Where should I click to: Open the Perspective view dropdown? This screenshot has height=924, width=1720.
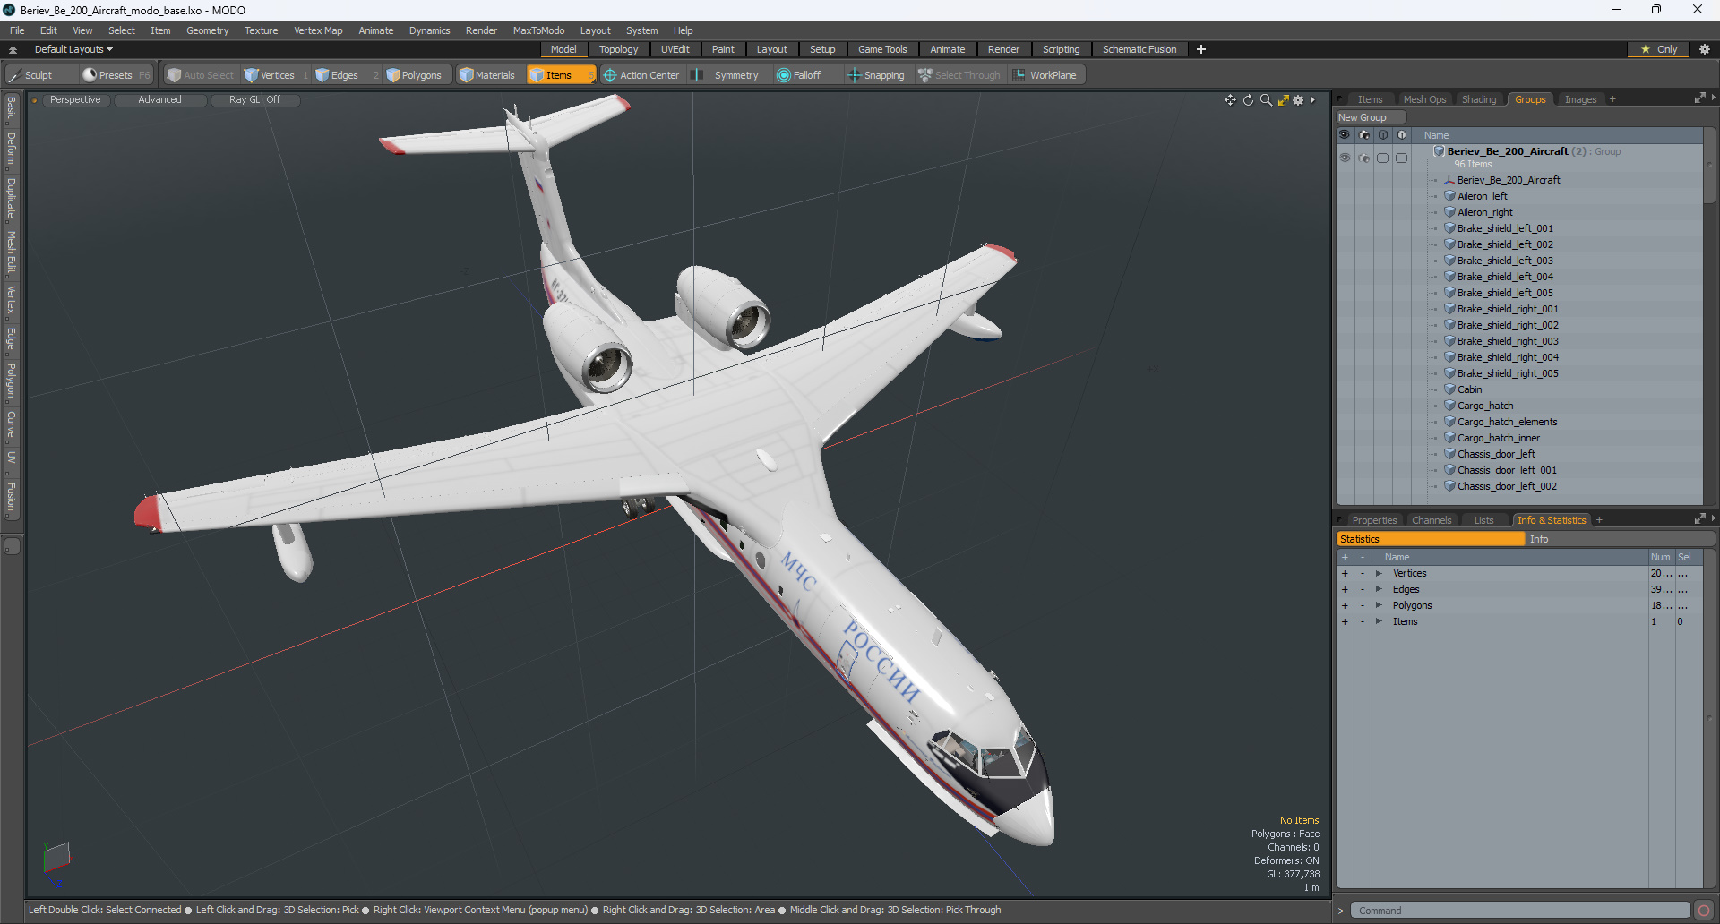coord(75,100)
